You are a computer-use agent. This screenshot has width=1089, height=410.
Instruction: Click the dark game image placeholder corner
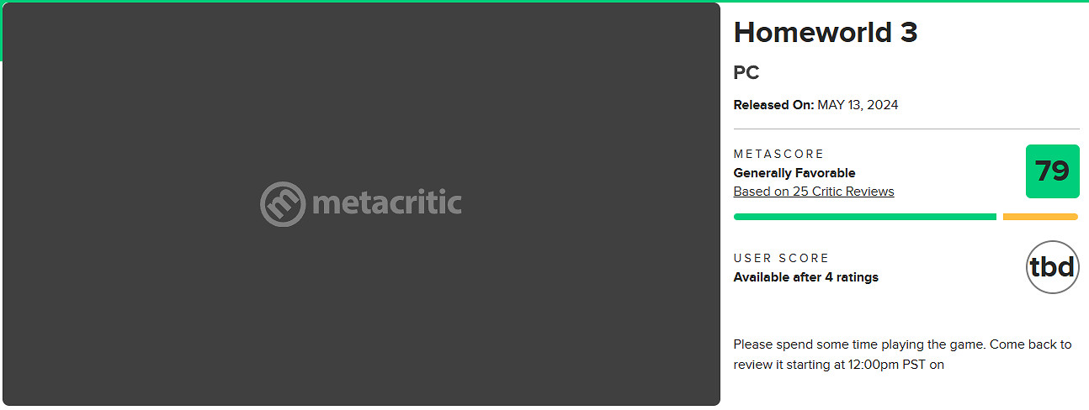(25, 386)
